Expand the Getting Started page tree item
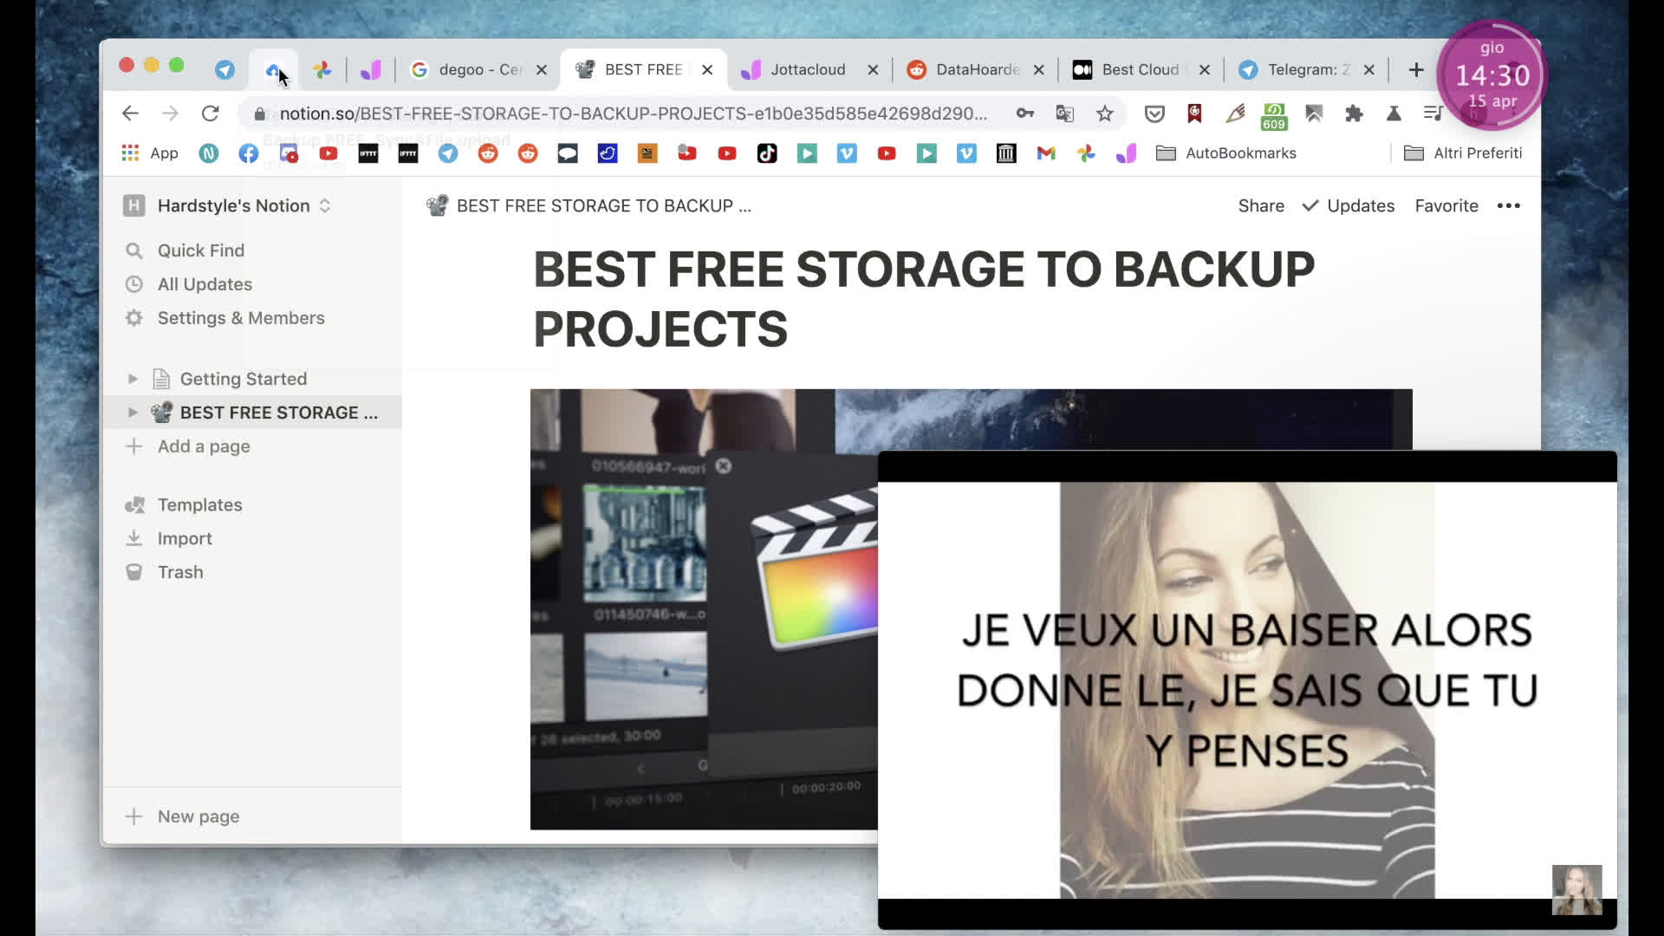Image resolution: width=1664 pixels, height=936 pixels. [133, 378]
